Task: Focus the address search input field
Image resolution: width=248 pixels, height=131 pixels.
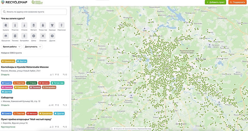Action: pyautogui.click(x=34, y=12)
